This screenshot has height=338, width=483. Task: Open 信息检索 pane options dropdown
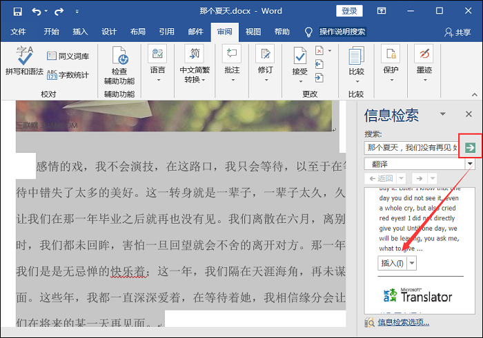click(443, 114)
